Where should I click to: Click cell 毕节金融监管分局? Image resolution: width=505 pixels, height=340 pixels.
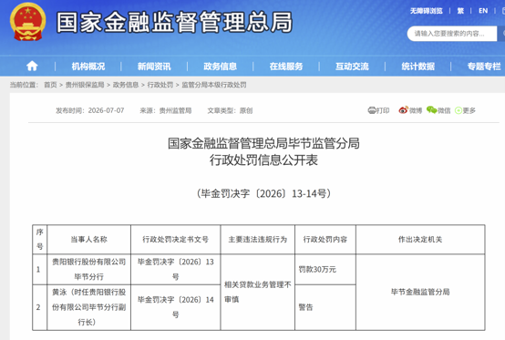[420, 292]
